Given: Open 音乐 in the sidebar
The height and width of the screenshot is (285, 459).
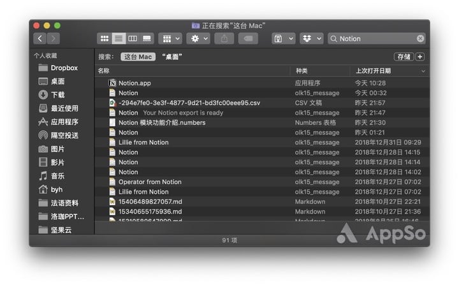Looking at the screenshot, I should click(51, 176).
